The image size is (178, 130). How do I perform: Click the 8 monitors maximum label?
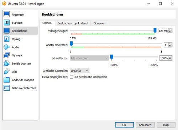pos(161,52)
